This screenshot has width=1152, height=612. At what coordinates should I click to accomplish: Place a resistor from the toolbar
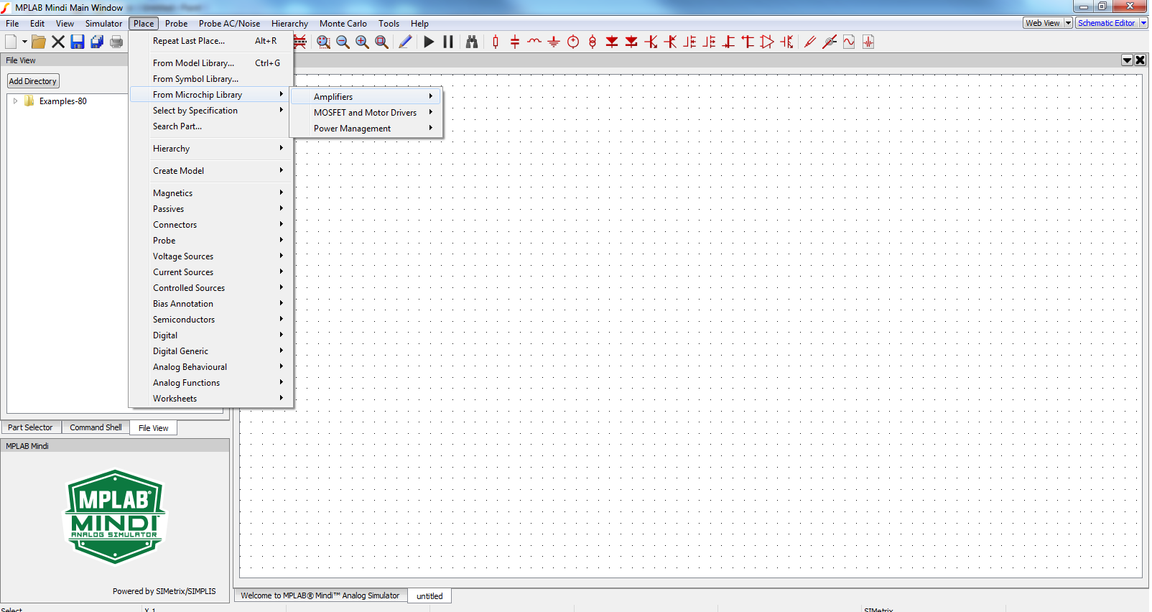496,42
